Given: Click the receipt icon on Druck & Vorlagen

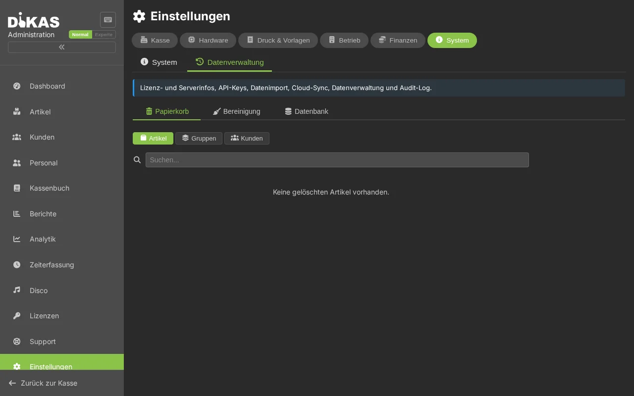Looking at the screenshot, I should [x=250, y=40].
